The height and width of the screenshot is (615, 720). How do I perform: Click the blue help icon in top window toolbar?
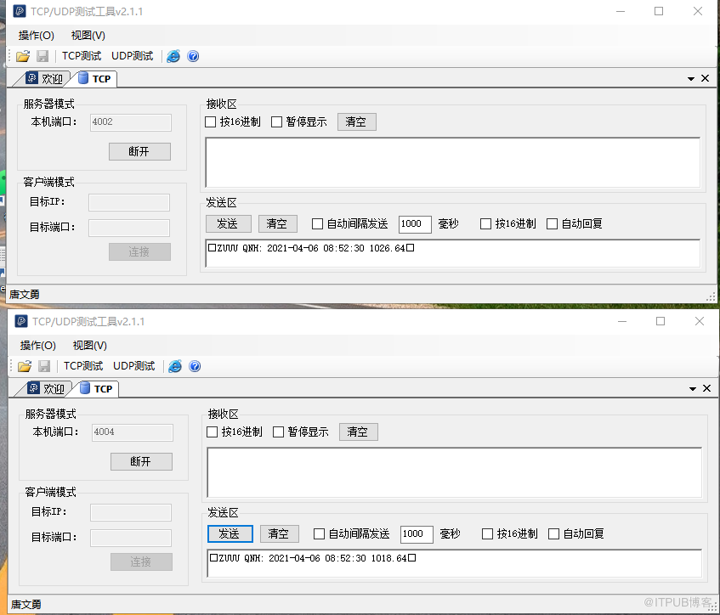[193, 56]
